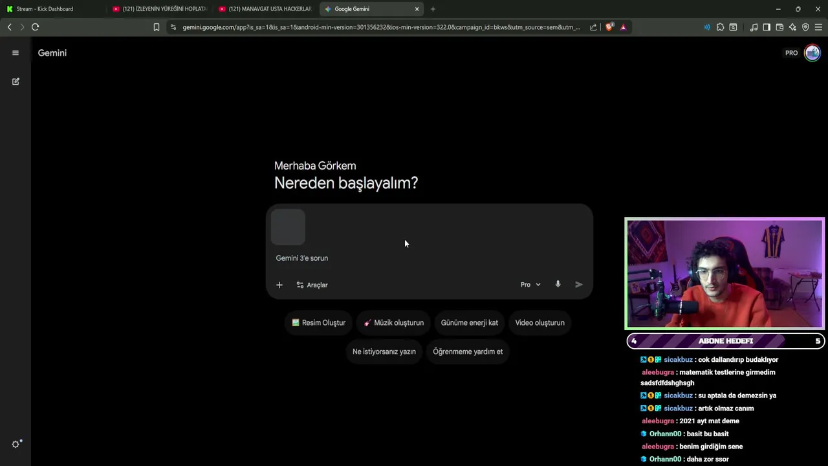Open Brave Shields lion icon
Screen dimensions: 828x466
click(x=609, y=27)
